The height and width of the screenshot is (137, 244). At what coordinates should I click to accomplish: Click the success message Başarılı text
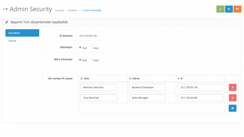pyautogui.click(x=39, y=22)
